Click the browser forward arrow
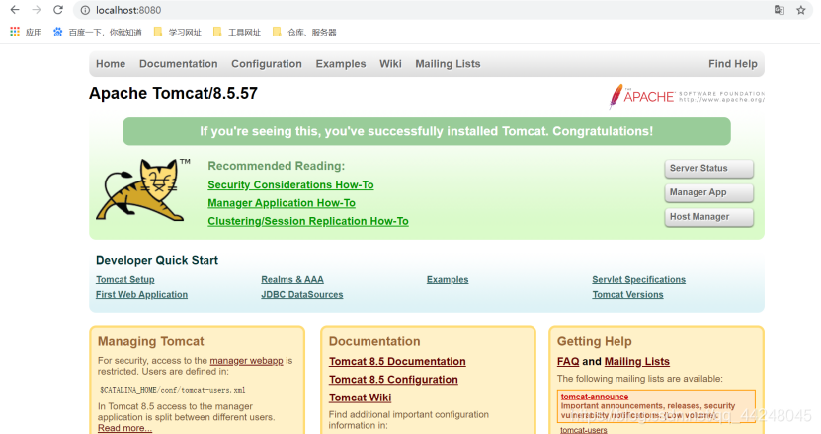Screen dimensions: 821x434 point(37,10)
